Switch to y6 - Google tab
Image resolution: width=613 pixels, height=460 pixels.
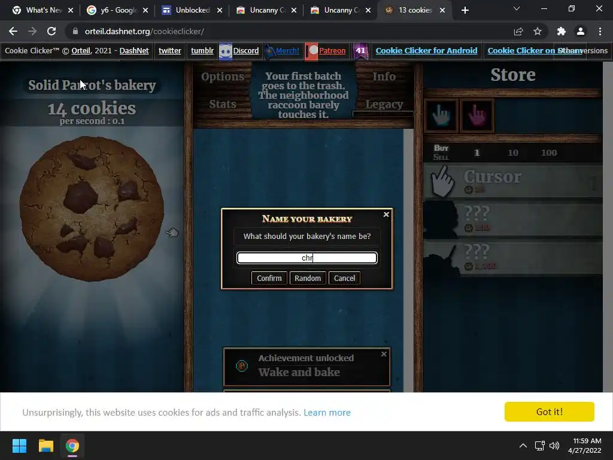pos(118,10)
